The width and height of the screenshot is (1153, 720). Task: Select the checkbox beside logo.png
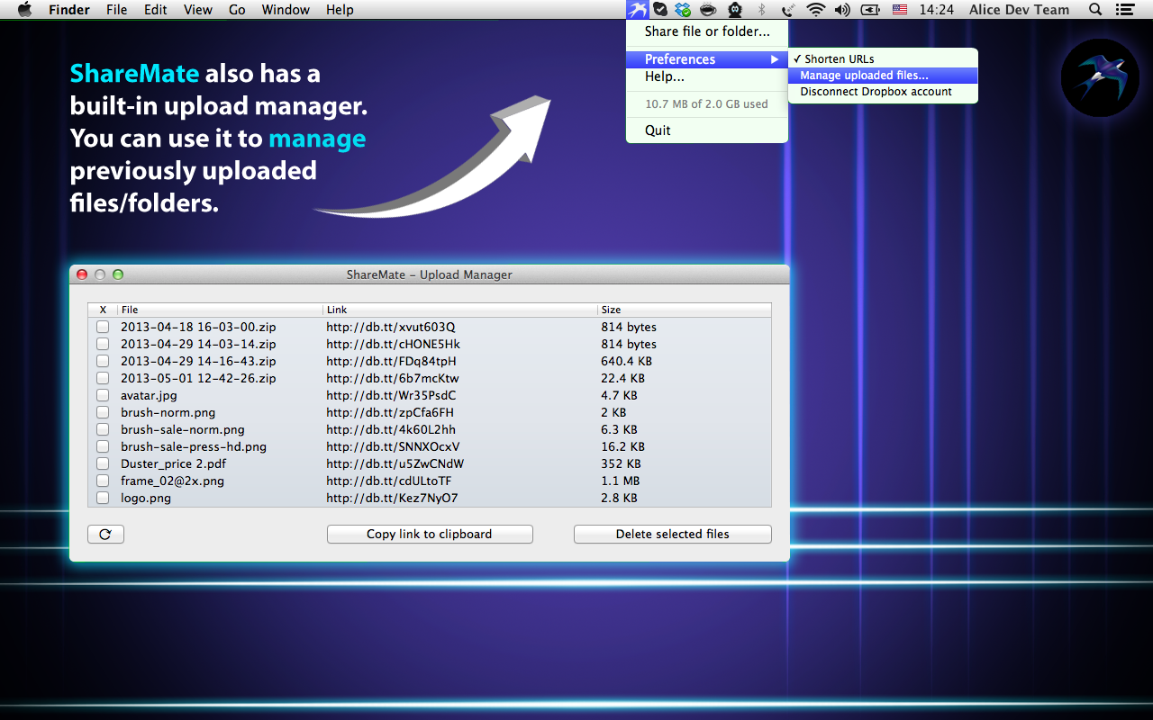click(x=103, y=498)
